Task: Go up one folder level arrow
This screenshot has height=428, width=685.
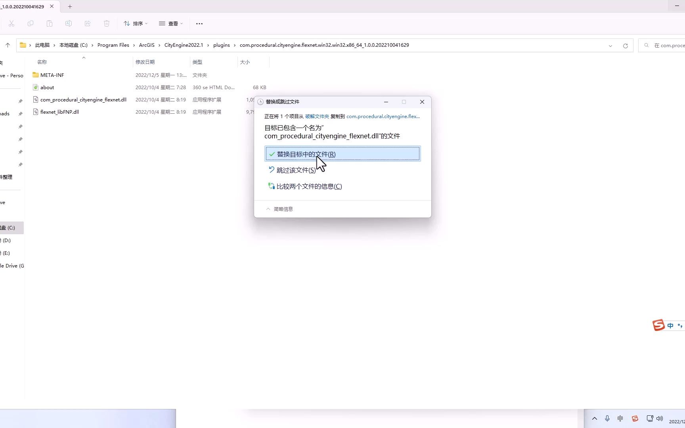Action: 8,45
